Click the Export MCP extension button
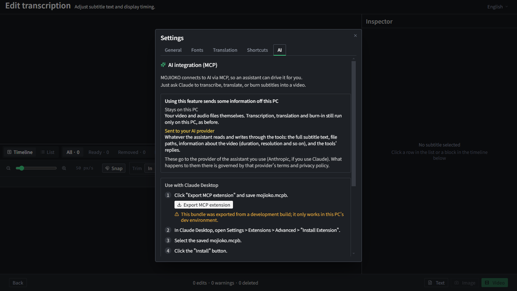 (204, 205)
